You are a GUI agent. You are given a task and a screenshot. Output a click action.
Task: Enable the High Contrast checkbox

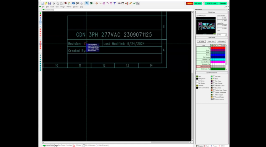coord(214,83)
